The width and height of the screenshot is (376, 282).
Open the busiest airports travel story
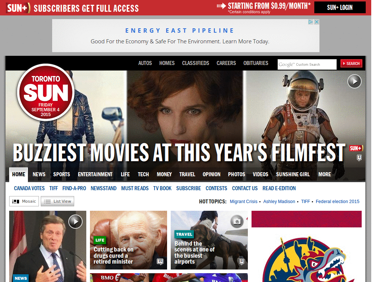tap(194, 253)
